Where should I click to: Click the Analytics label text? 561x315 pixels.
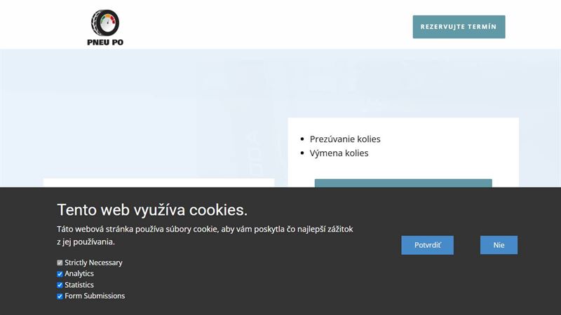click(79, 274)
